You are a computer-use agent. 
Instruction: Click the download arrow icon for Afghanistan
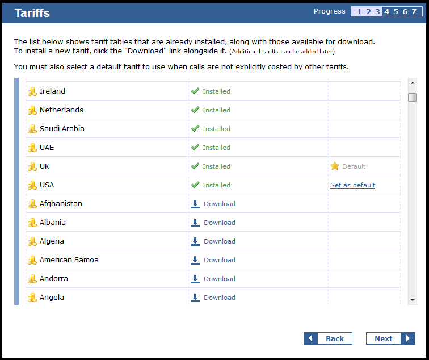click(195, 204)
